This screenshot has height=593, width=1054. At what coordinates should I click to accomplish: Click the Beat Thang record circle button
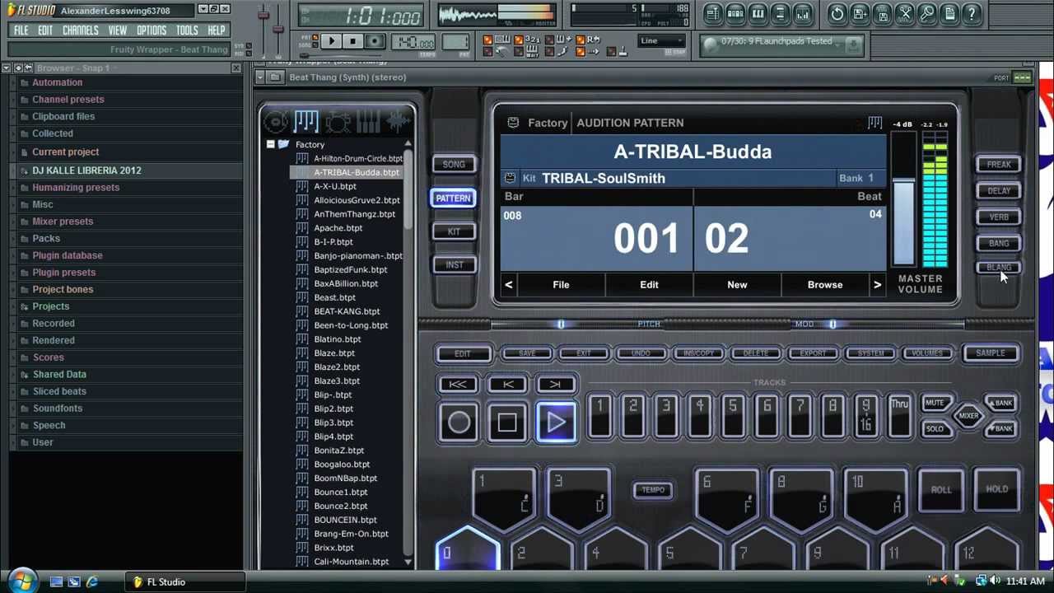[x=459, y=423]
